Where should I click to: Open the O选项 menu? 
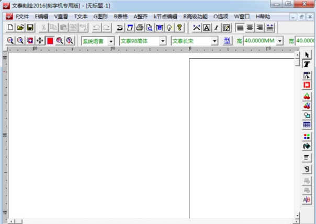[x=221, y=17]
